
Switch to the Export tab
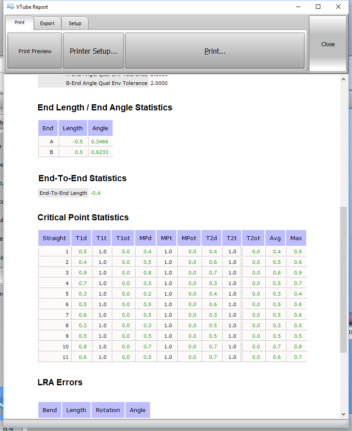click(x=47, y=23)
